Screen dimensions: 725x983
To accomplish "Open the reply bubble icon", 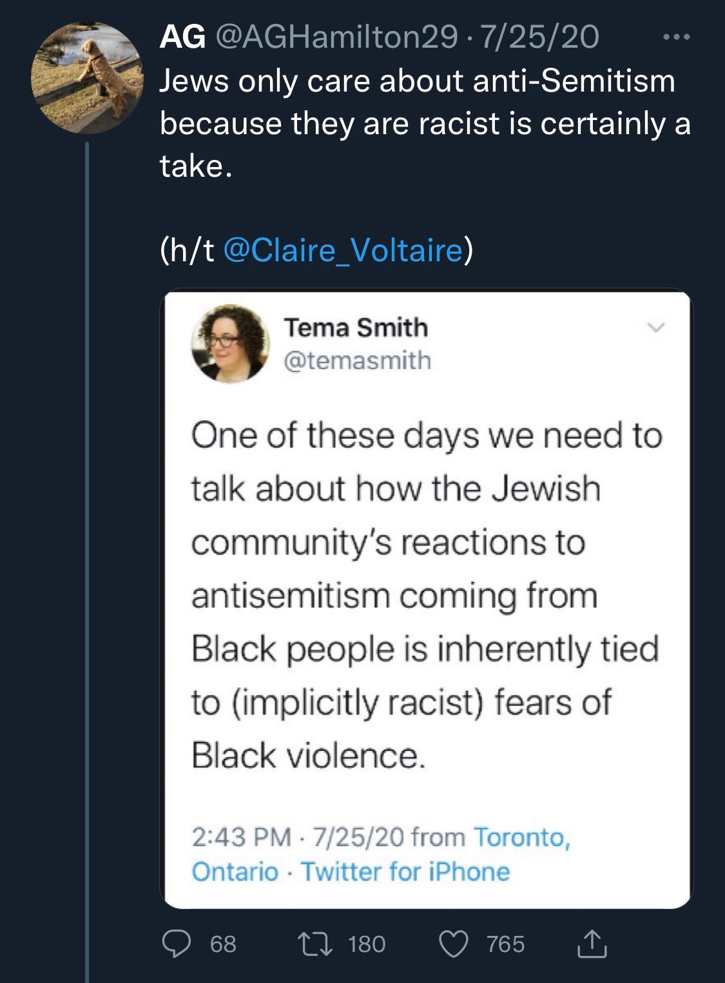I will click(176, 944).
